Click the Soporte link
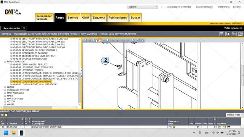Image resolution: width=244 pixels, height=137 pixels. tap(237, 7)
